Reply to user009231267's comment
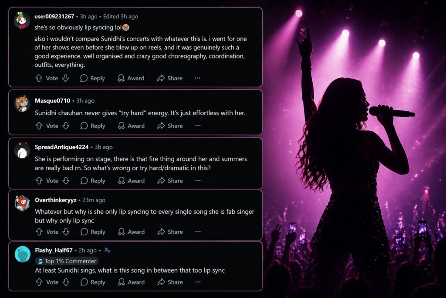The width and height of the screenshot is (446, 298). (92, 78)
